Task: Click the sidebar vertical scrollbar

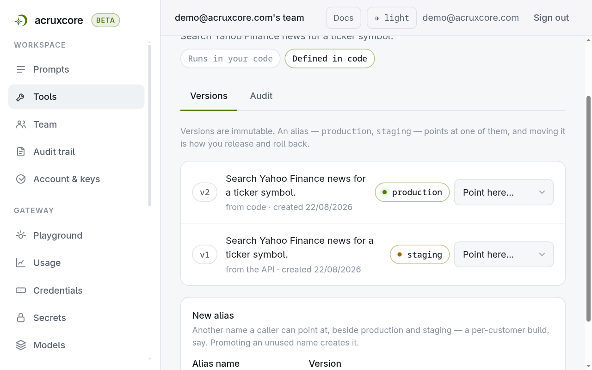Action: (x=149, y=125)
